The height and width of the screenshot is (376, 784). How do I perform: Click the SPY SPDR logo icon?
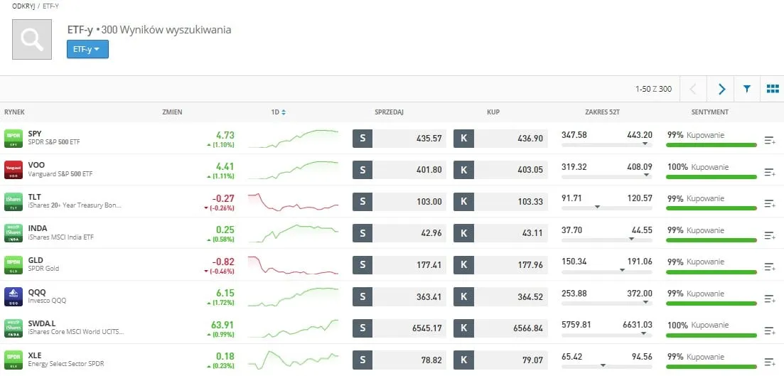(x=14, y=139)
